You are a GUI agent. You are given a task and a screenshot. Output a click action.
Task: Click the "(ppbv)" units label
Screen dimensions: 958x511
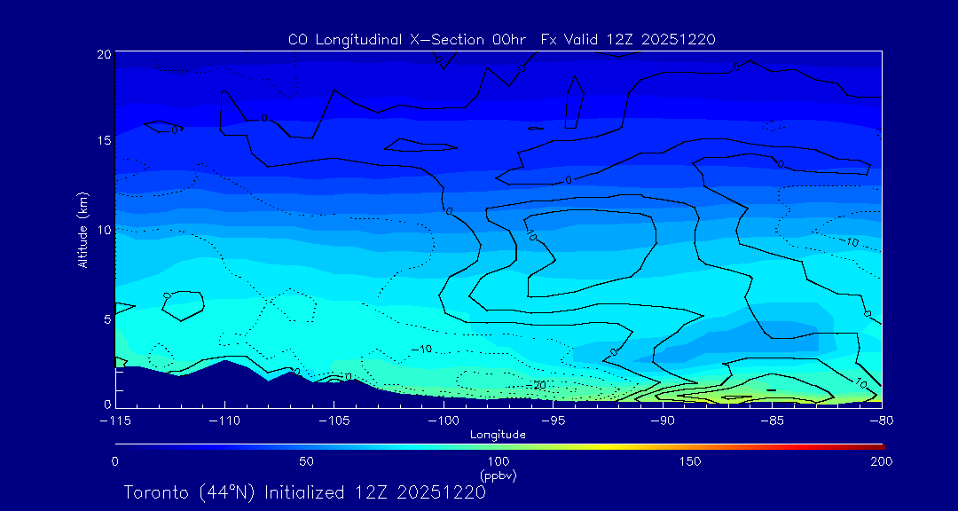(x=498, y=476)
